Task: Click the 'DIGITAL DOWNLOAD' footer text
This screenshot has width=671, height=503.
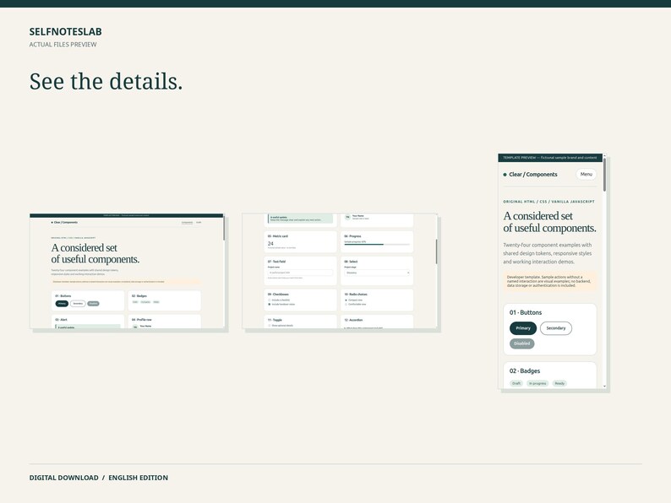Action: [x=63, y=478]
